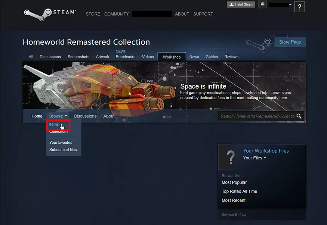Switch to the Screenshots tab

[78, 57]
